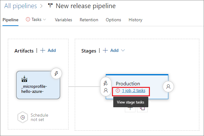Select the Options tab
Image resolution: width=204 pixels, height=136 pixels.
(113, 20)
